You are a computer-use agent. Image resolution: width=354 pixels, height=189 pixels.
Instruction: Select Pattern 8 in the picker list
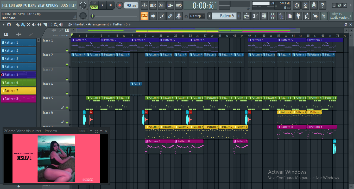pyautogui.click(x=18, y=99)
